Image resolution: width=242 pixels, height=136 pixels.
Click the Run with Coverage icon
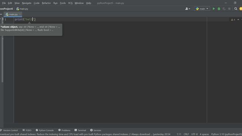click(224, 9)
